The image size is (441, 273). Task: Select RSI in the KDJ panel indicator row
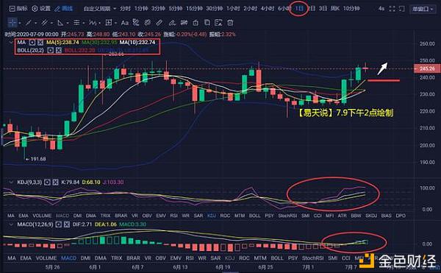[173, 216]
